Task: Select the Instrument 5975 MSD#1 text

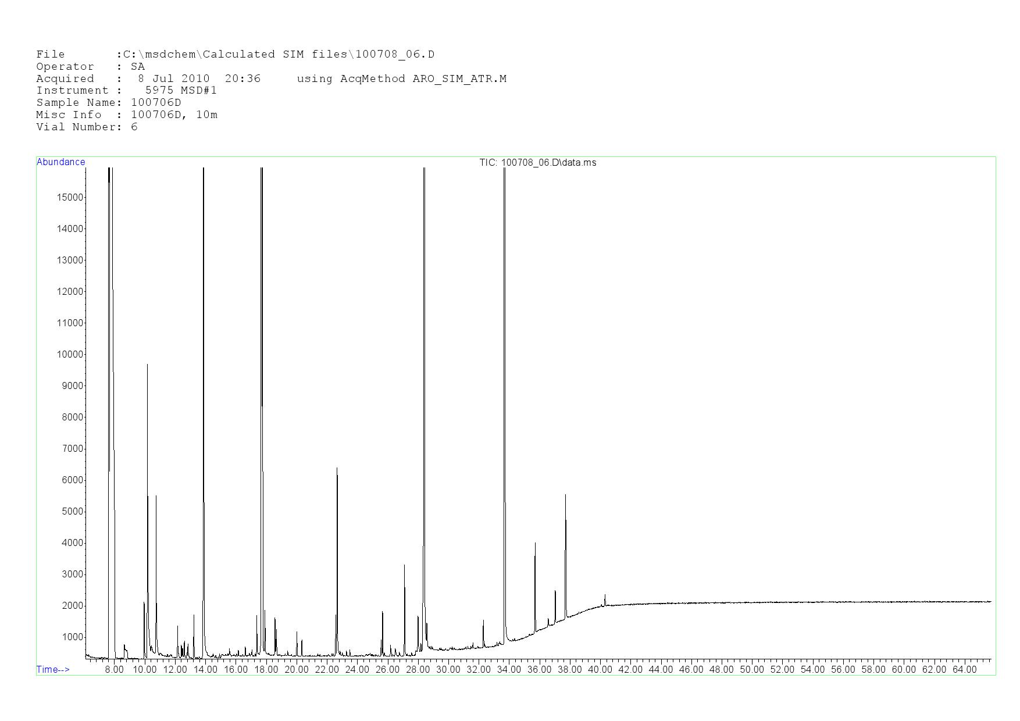Action: click(126, 91)
